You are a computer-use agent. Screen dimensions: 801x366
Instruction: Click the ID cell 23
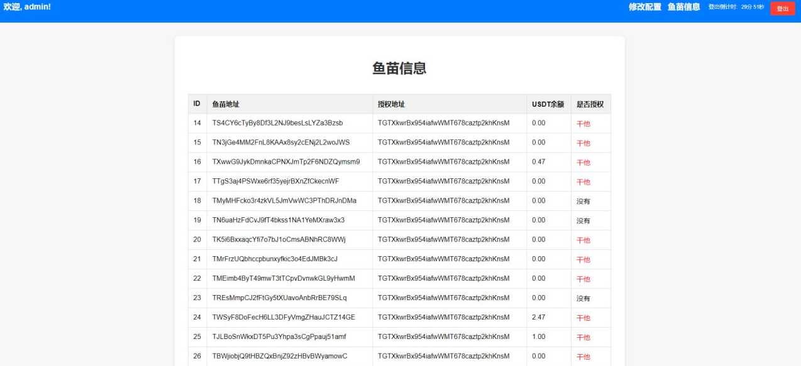click(x=197, y=298)
